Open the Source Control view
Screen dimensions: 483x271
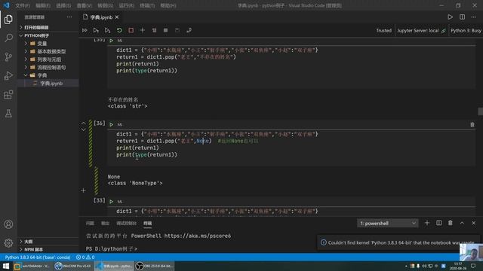point(8,57)
